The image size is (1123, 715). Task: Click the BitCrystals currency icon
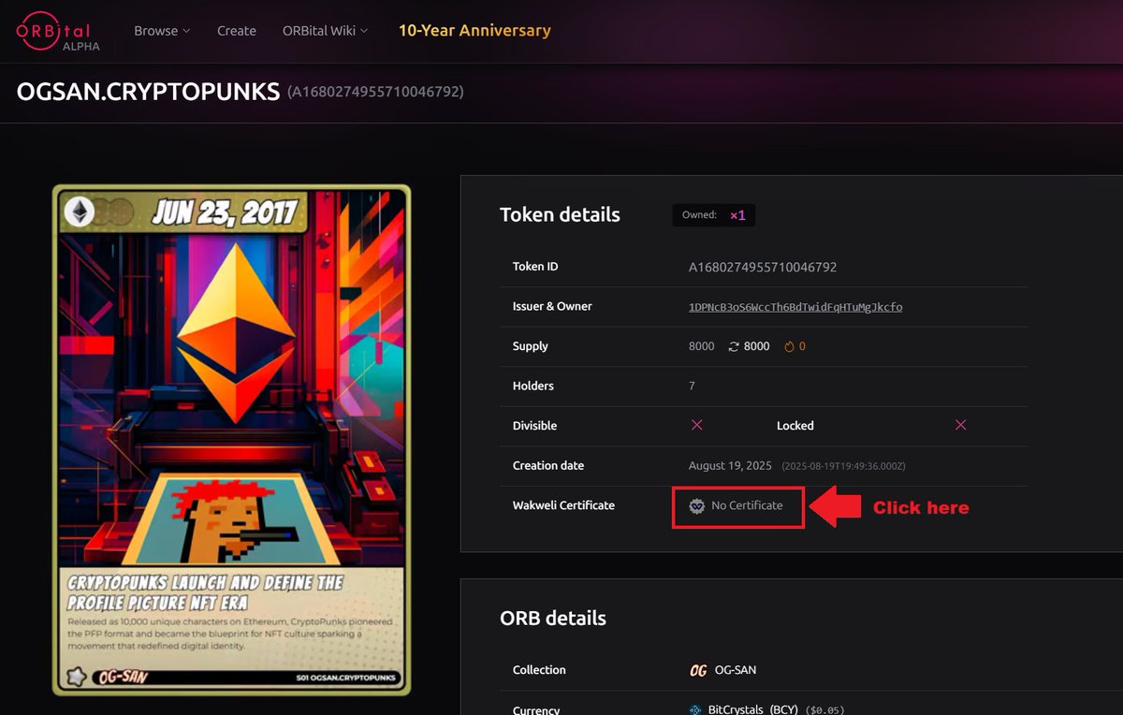tap(695, 710)
